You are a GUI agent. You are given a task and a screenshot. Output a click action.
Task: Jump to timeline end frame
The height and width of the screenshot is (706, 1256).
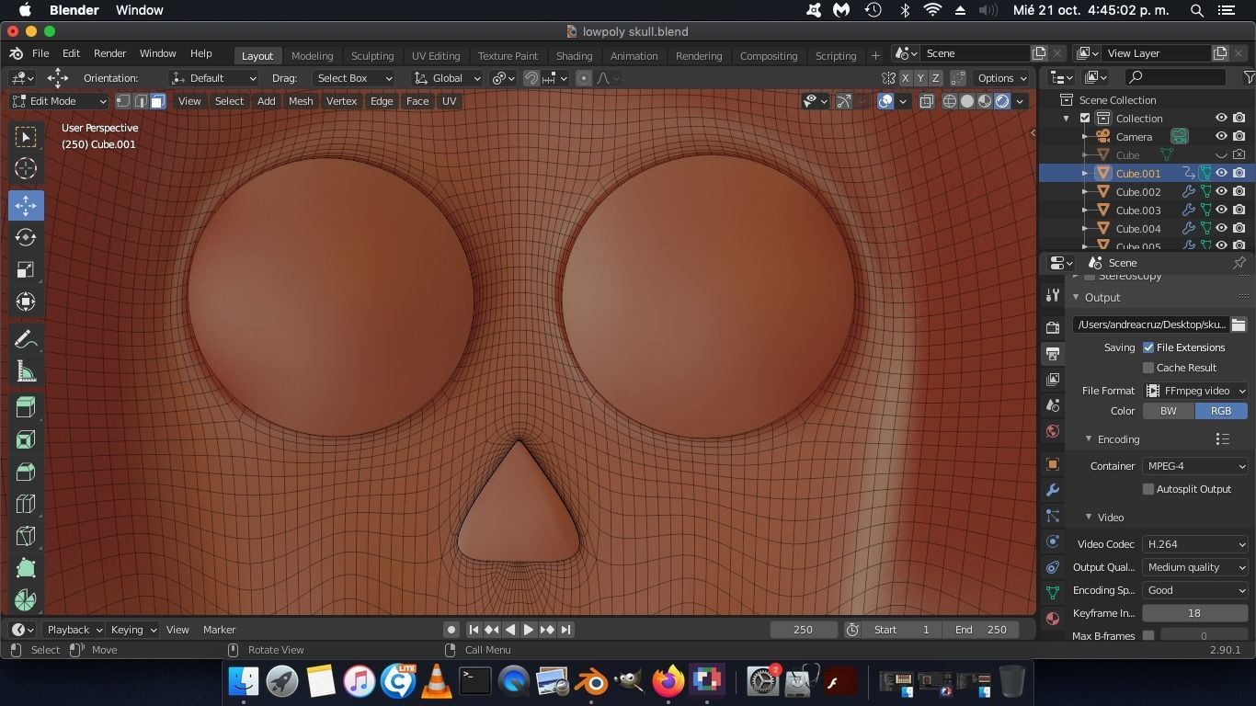point(566,630)
